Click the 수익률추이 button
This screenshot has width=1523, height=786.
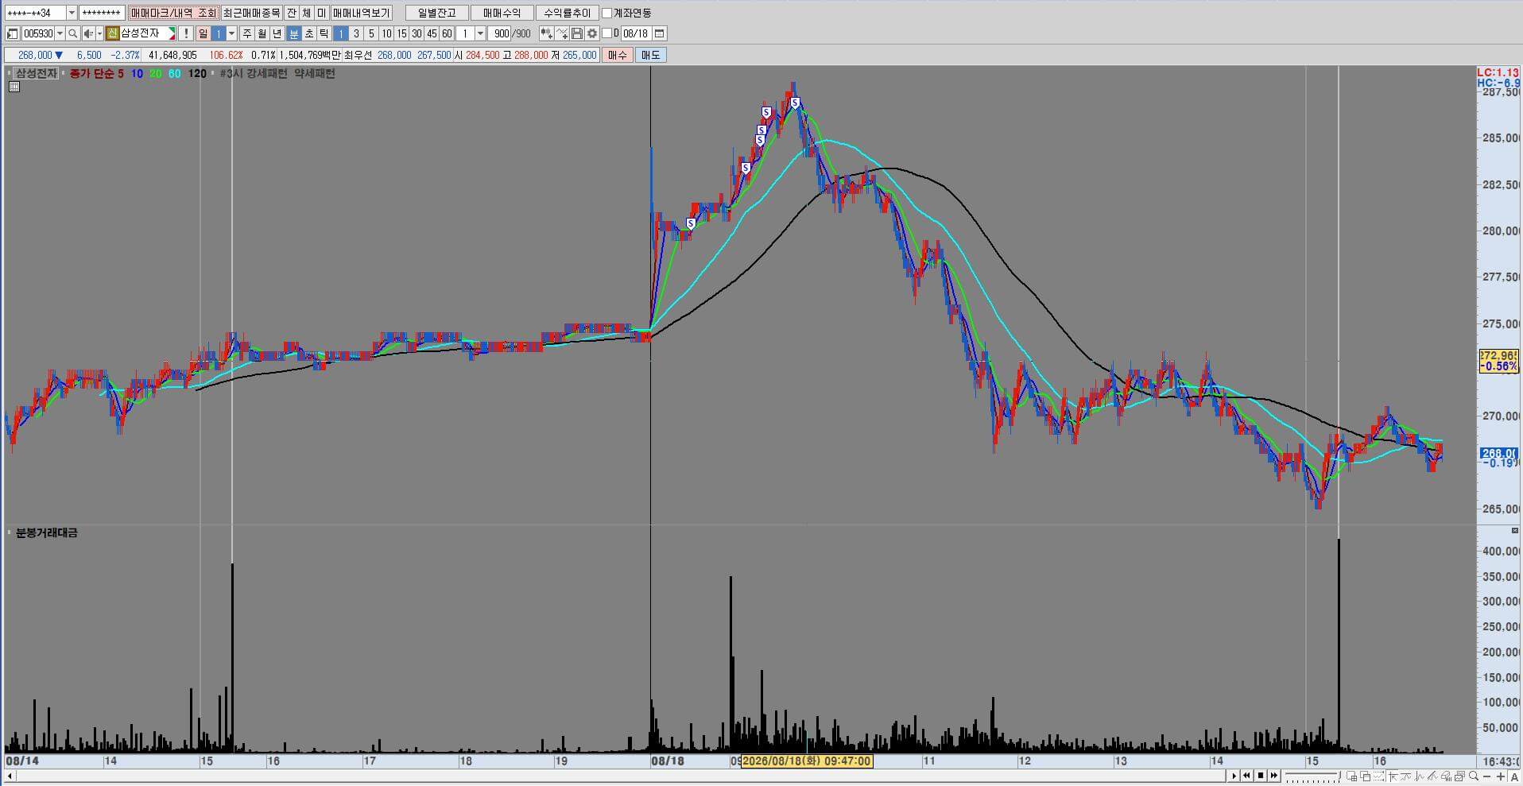click(568, 13)
